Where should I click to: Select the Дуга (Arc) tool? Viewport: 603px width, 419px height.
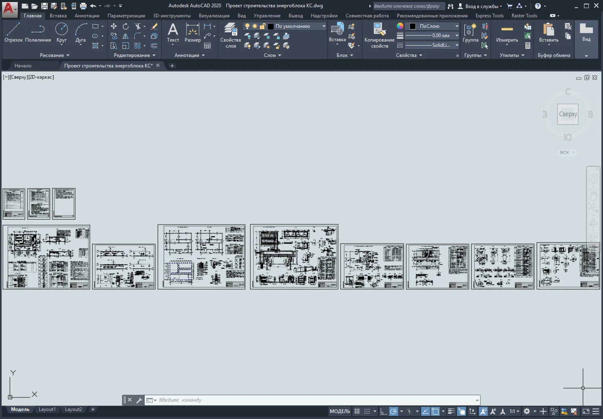point(80,32)
